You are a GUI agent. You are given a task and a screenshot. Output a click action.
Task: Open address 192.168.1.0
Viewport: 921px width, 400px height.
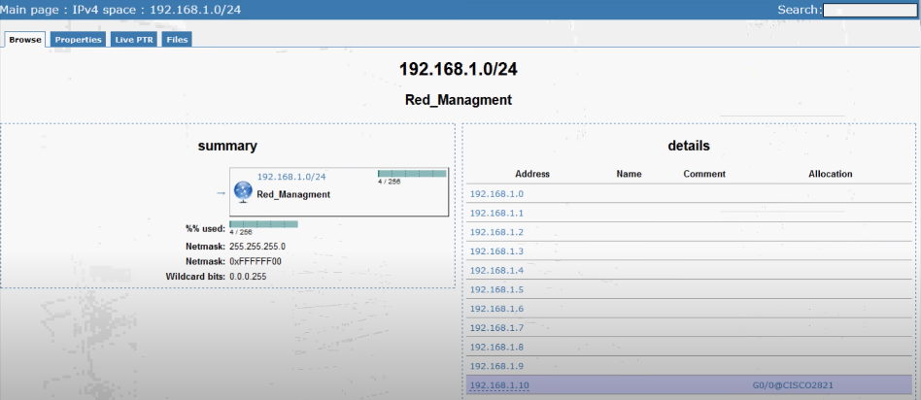coord(496,194)
